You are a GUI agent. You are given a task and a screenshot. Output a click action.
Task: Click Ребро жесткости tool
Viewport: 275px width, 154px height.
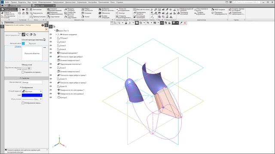point(87,9)
